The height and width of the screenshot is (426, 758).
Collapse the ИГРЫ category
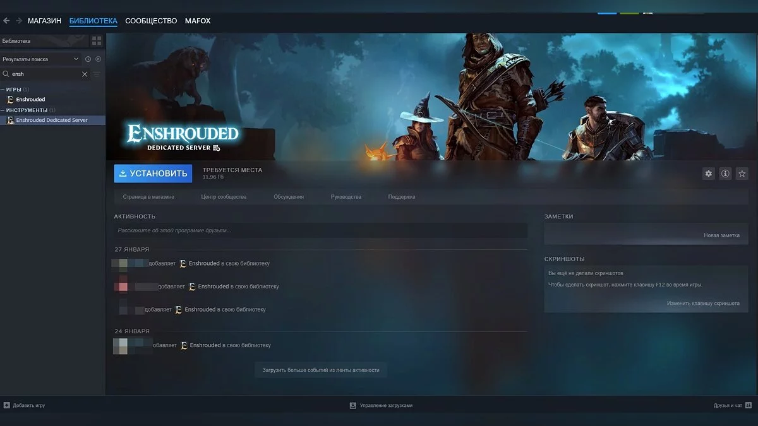tap(3, 89)
